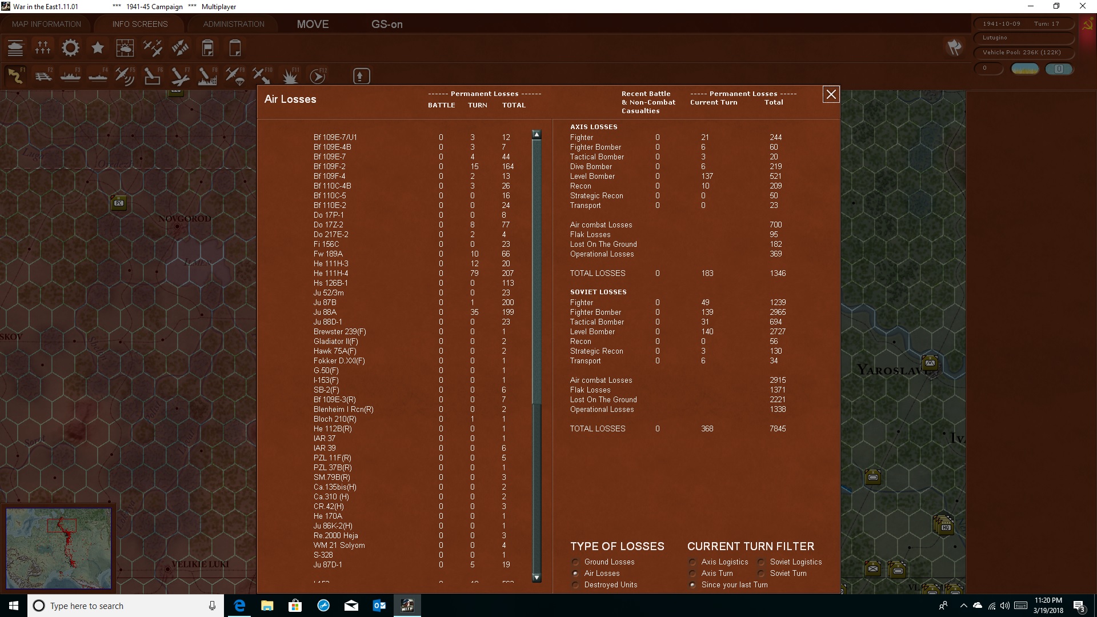Click the Windows search box
The image size is (1097, 617).
[x=126, y=606]
